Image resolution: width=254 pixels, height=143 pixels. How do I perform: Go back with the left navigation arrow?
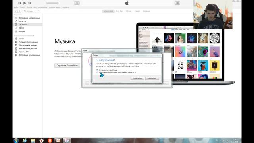(x=16, y=11)
